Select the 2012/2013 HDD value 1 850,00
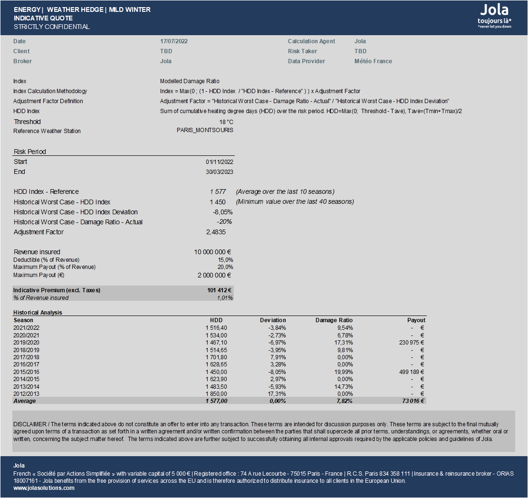528x498 pixels. point(216,393)
